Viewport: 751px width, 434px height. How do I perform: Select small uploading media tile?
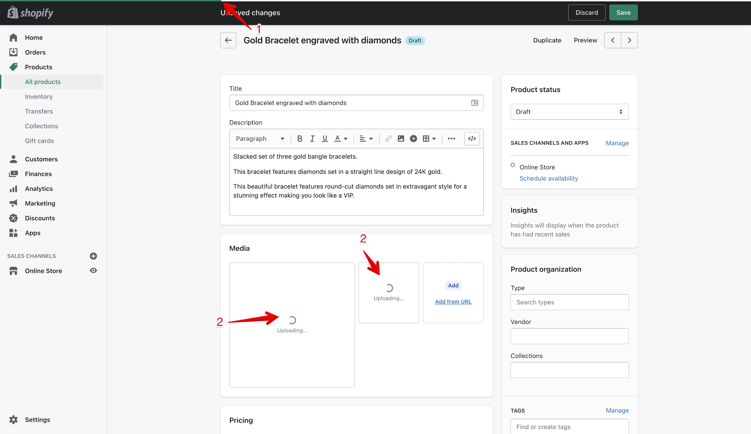[x=389, y=292]
